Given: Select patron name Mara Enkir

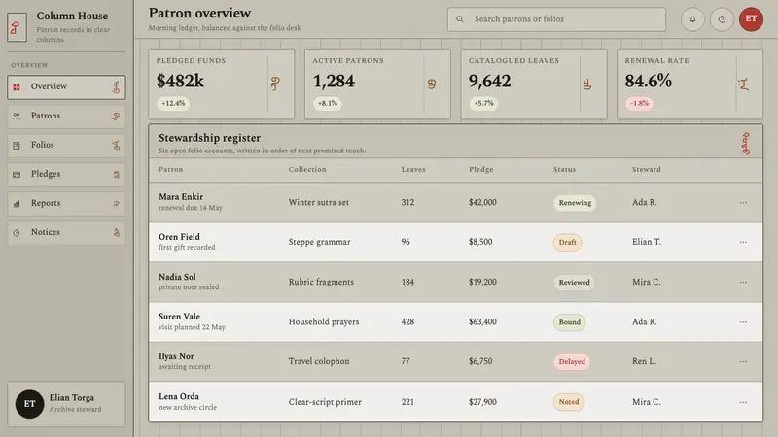Looking at the screenshot, I should (x=181, y=197).
